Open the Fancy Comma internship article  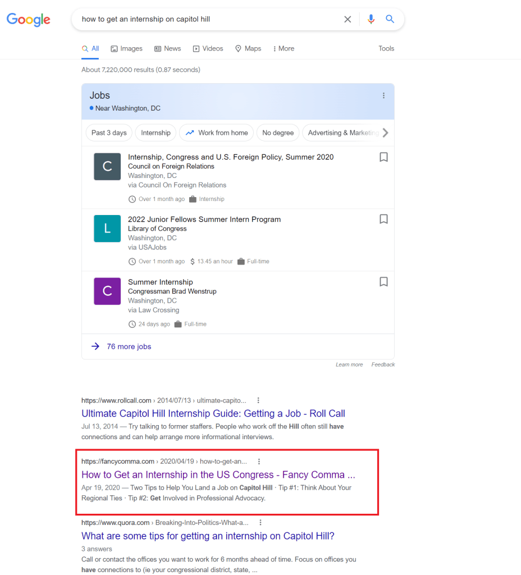click(217, 474)
